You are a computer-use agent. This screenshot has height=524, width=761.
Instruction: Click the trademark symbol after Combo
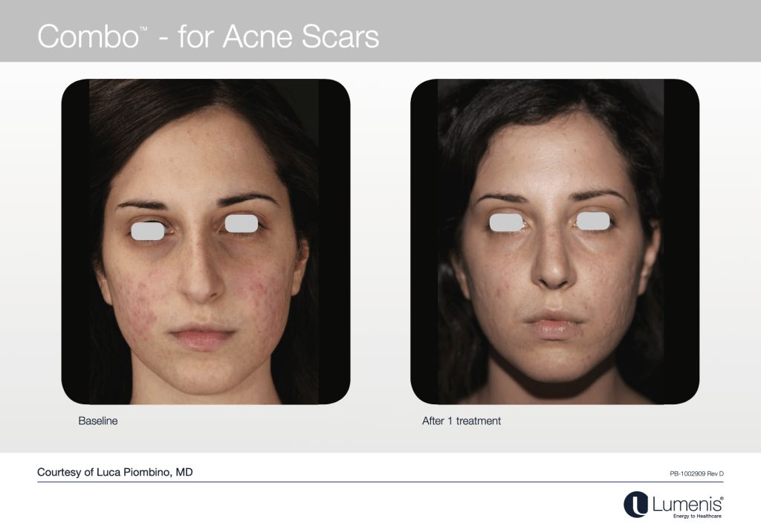(143, 29)
